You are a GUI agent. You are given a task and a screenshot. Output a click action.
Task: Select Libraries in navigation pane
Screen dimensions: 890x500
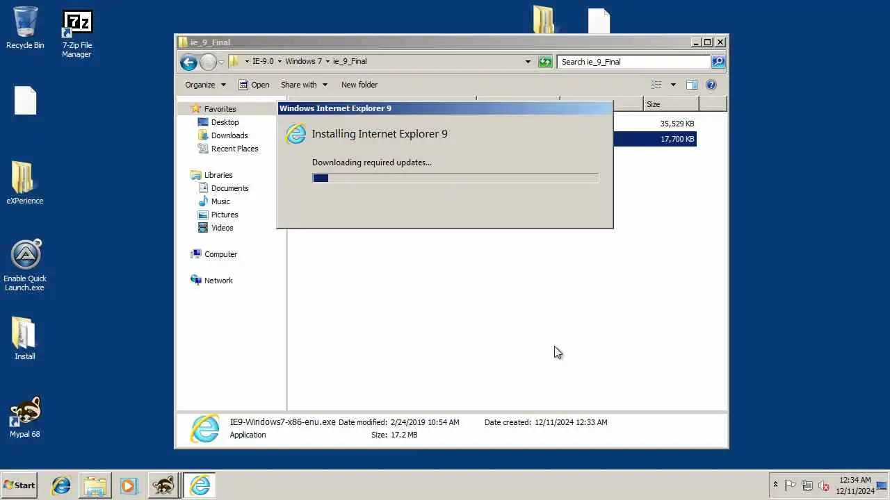click(218, 175)
